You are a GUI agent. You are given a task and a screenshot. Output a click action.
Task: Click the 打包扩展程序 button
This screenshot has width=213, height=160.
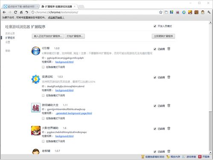pyautogui.click(x=75, y=36)
